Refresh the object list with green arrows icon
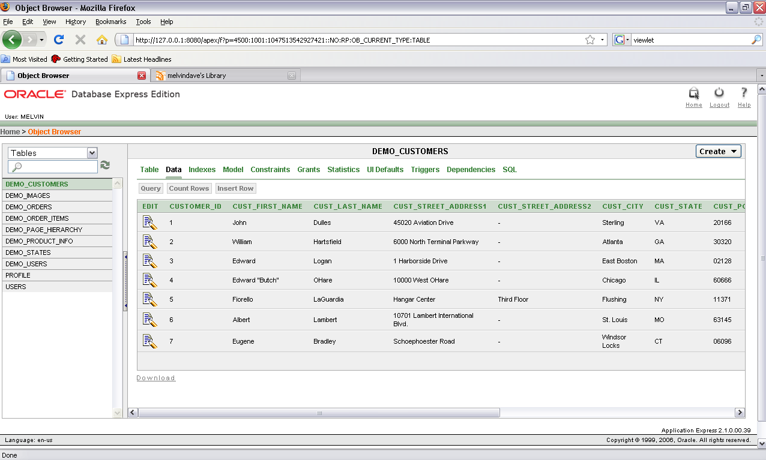This screenshot has height=460, width=766. (x=105, y=165)
